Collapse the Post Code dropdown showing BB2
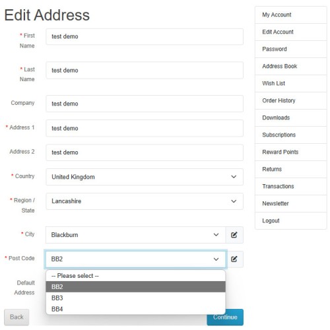330x330 pixels. click(x=135, y=259)
